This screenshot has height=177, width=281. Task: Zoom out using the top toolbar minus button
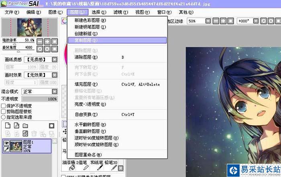click(x=216, y=21)
